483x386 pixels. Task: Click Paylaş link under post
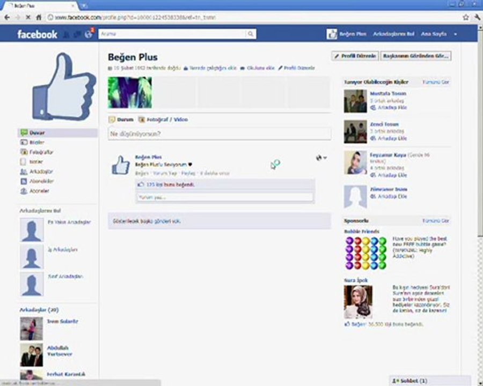pos(188,173)
